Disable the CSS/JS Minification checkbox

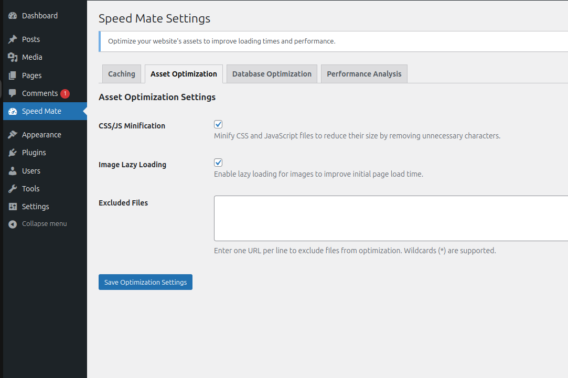click(x=218, y=125)
